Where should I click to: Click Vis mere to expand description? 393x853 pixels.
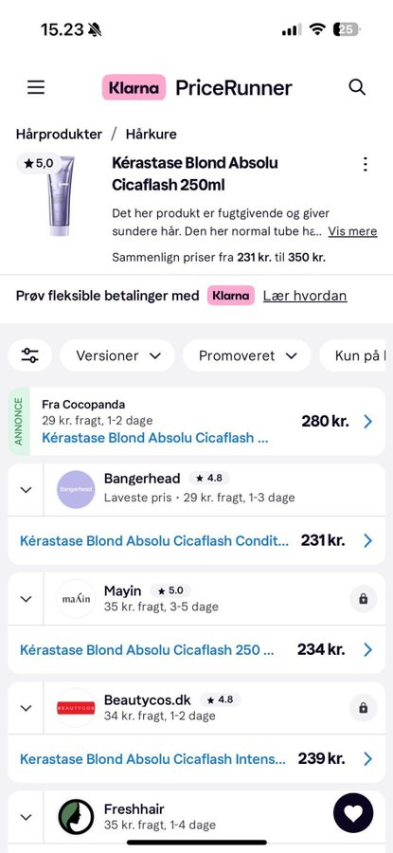pyautogui.click(x=352, y=231)
